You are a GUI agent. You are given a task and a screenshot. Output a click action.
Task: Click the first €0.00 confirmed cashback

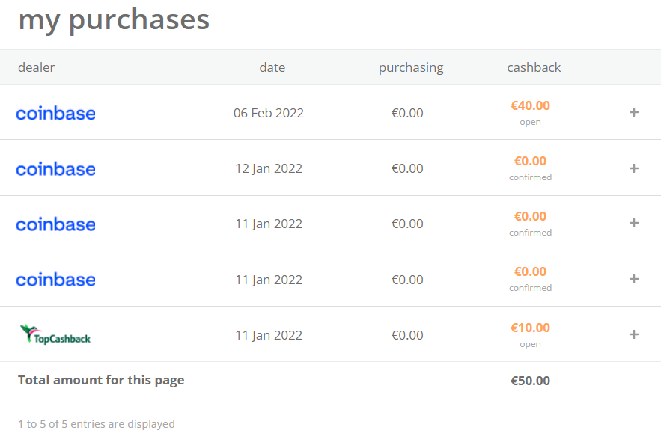[530, 161]
